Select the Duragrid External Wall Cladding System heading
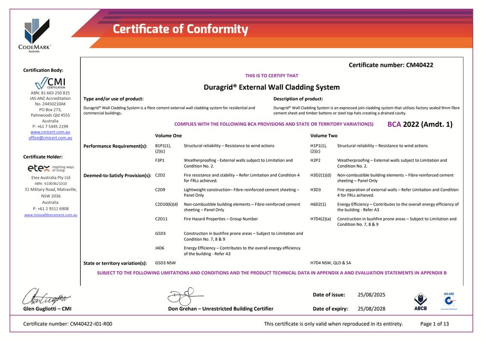 271,87
